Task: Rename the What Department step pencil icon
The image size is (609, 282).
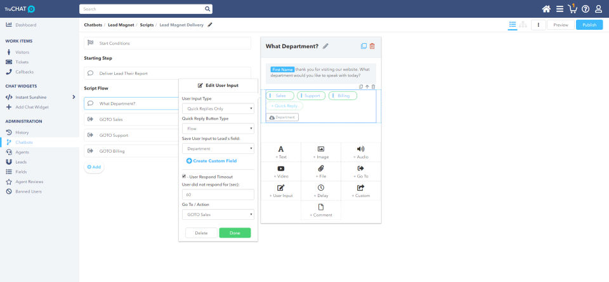Action: pyautogui.click(x=325, y=46)
